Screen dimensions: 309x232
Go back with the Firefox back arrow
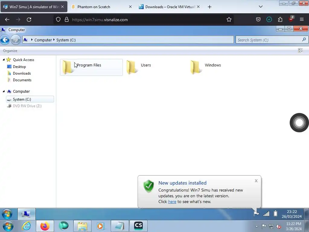7,20
